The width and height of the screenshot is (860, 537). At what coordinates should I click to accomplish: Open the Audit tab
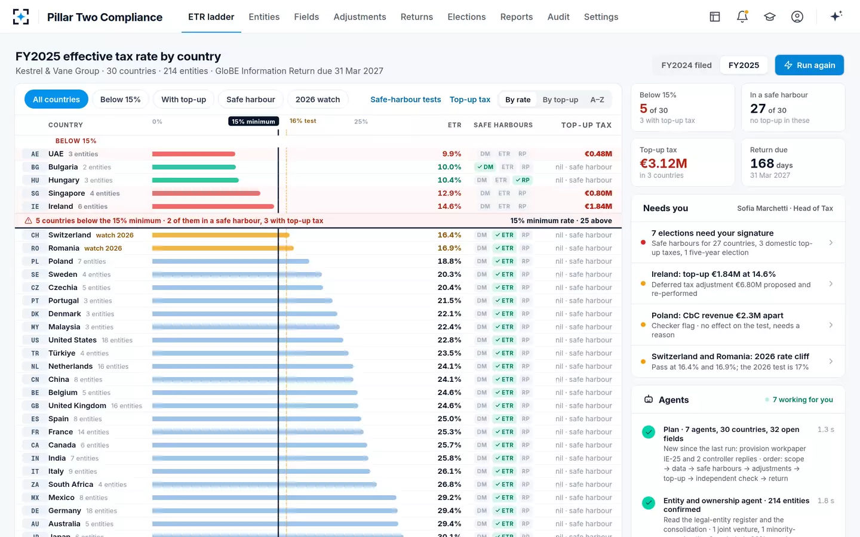click(558, 17)
